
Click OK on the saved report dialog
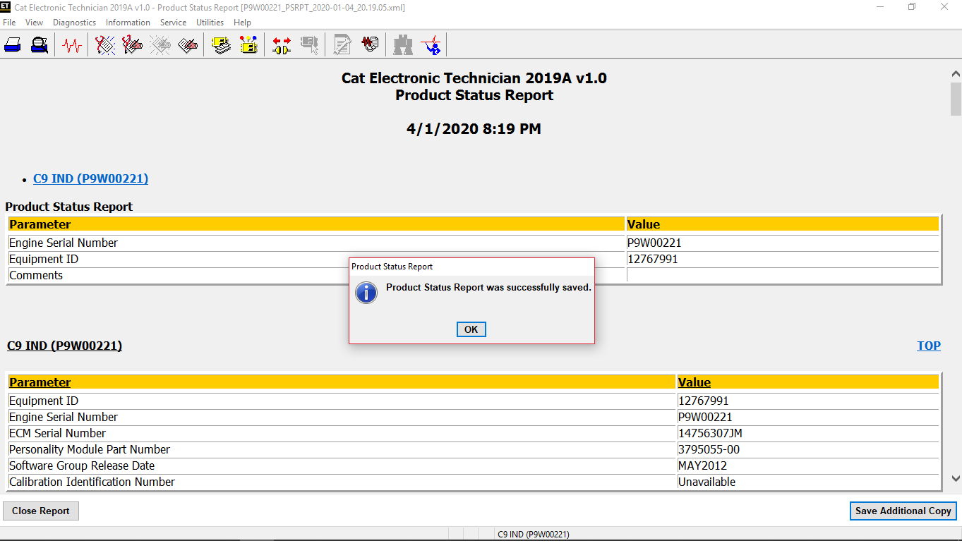click(x=471, y=329)
